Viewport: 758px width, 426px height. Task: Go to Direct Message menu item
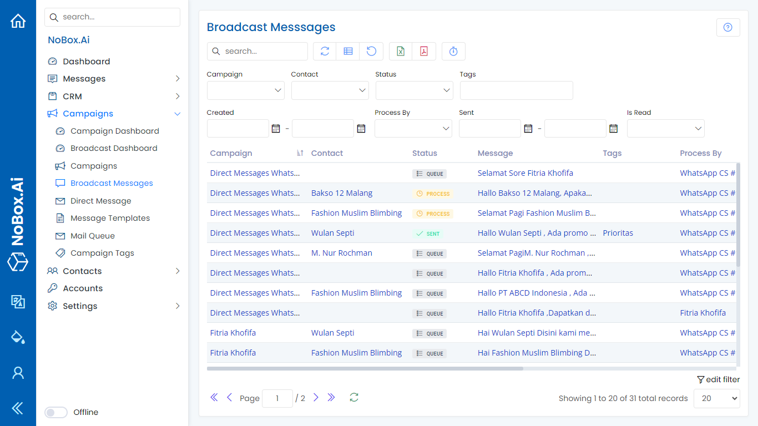click(100, 201)
